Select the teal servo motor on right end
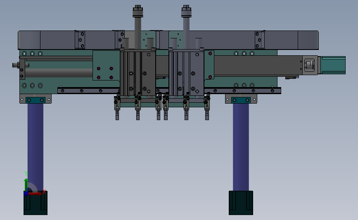 click(x=333, y=65)
